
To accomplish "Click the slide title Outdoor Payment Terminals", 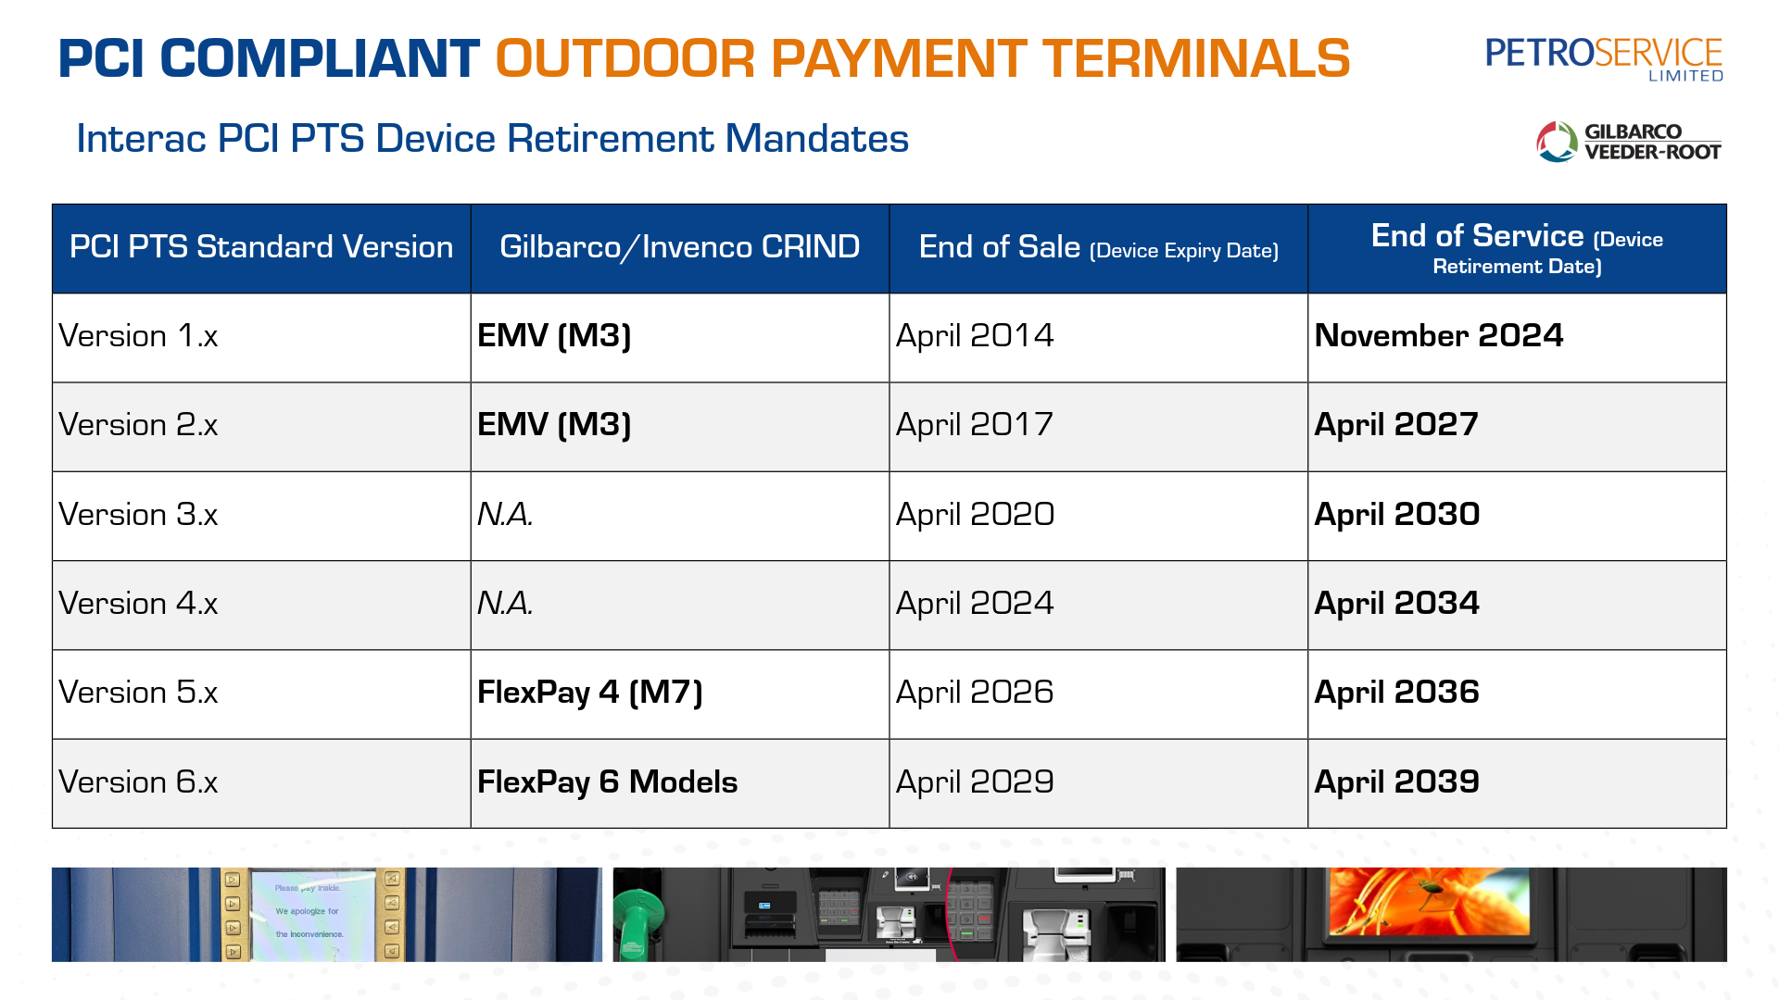I will pos(922,58).
